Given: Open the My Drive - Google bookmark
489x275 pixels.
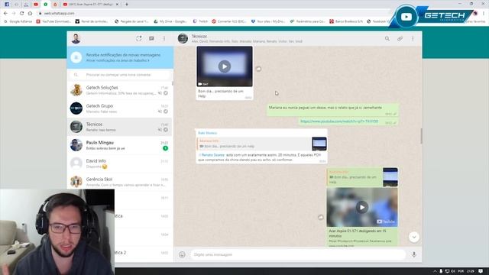Looking at the screenshot, I should pos(170,21).
